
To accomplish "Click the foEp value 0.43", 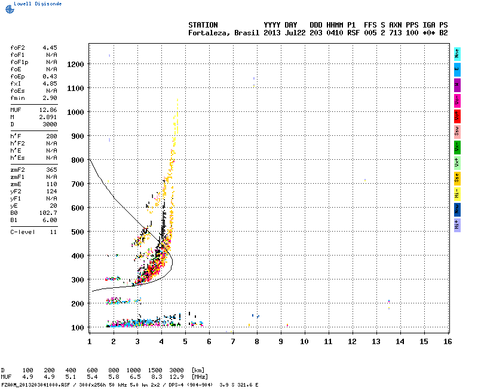I will coord(50,77).
